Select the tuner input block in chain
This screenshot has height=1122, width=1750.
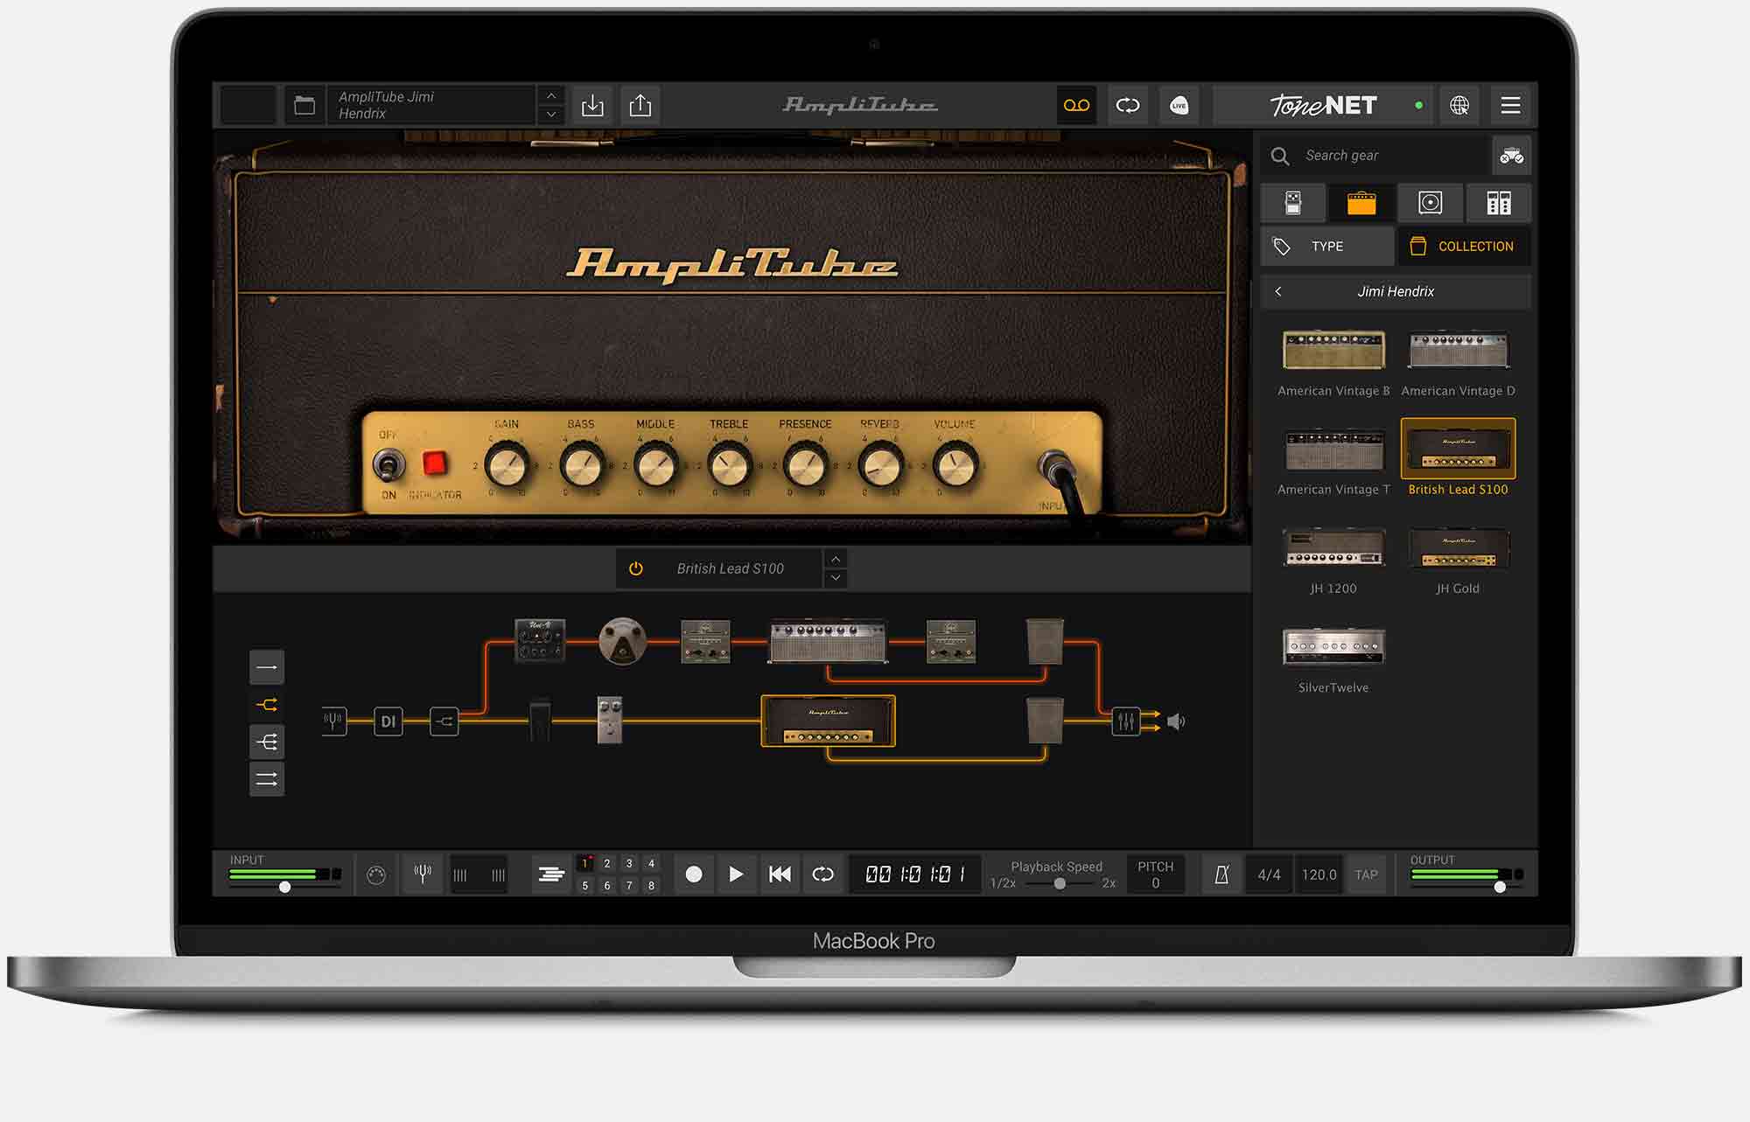[x=333, y=721]
